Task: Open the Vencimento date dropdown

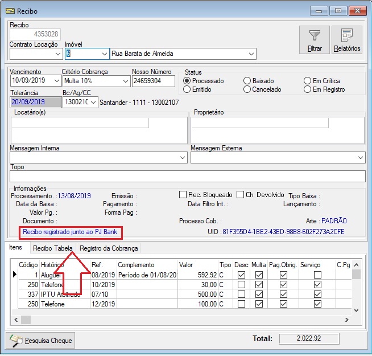Action: 56,81
